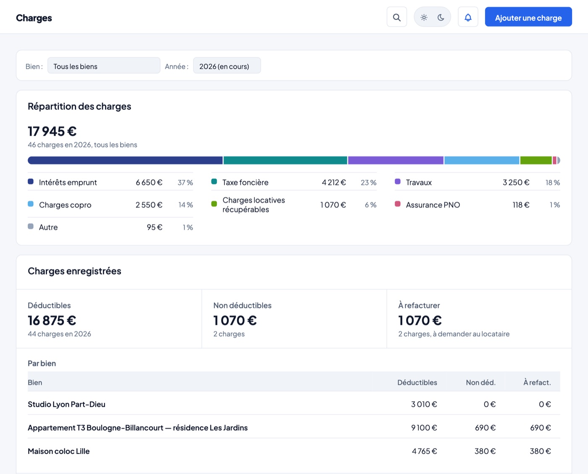The width and height of the screenshot is (588, 474).
Task: Open the Année dropdown showing 2026 (en cours)
Action: [x=227, y=65]
